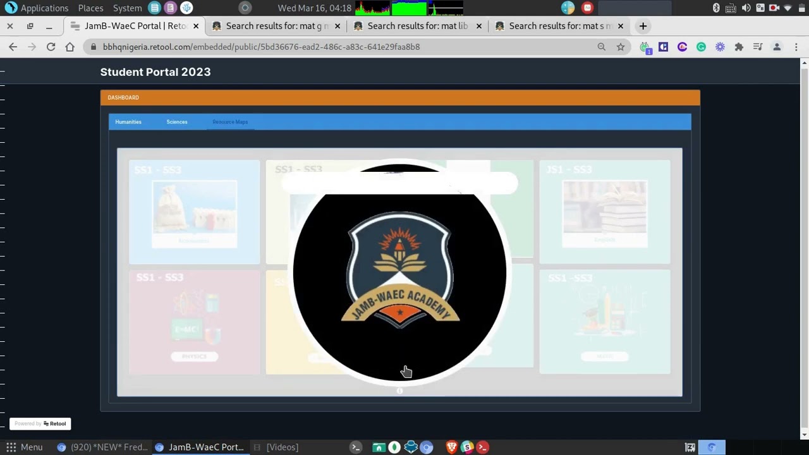
Task: Click the zoom magnifier icon in address bar
Action: [602, 47]
